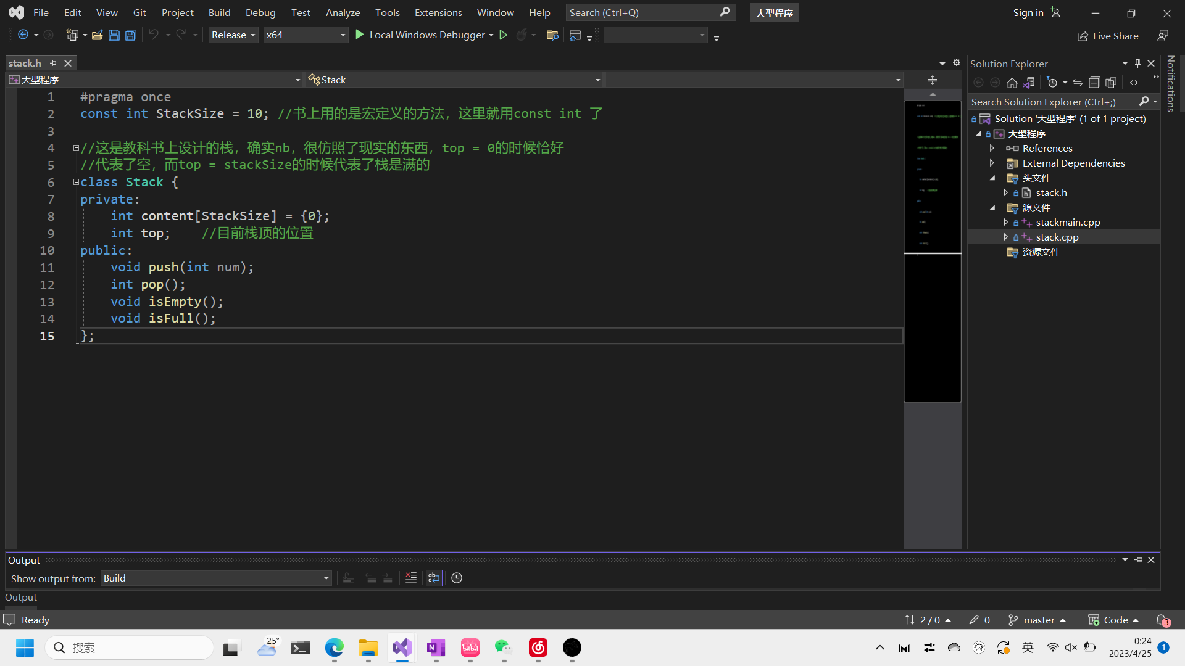
Task: Open the Extensions menu
Action: coord(438,12)
